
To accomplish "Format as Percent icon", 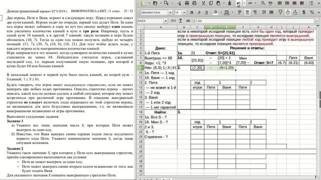I will (312, 12).
